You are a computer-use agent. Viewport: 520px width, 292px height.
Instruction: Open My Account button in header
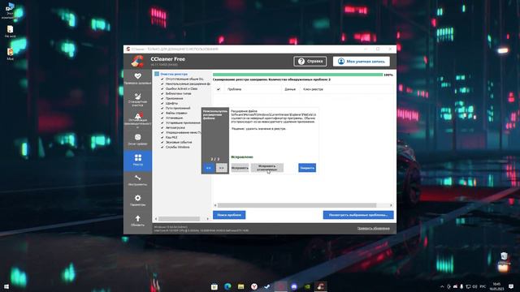[x=361, y=62]
